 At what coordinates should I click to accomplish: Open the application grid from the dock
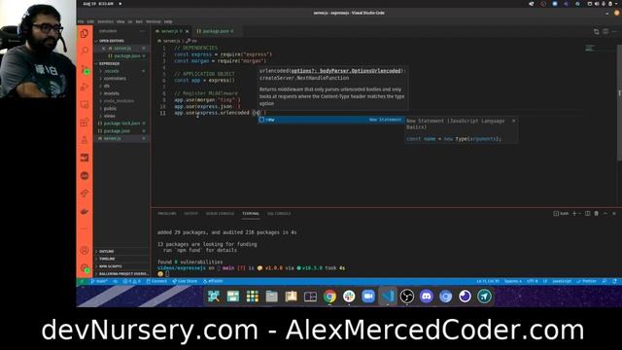(x=253, y=296)
